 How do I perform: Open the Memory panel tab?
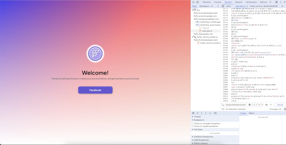(x=263, y=2)
